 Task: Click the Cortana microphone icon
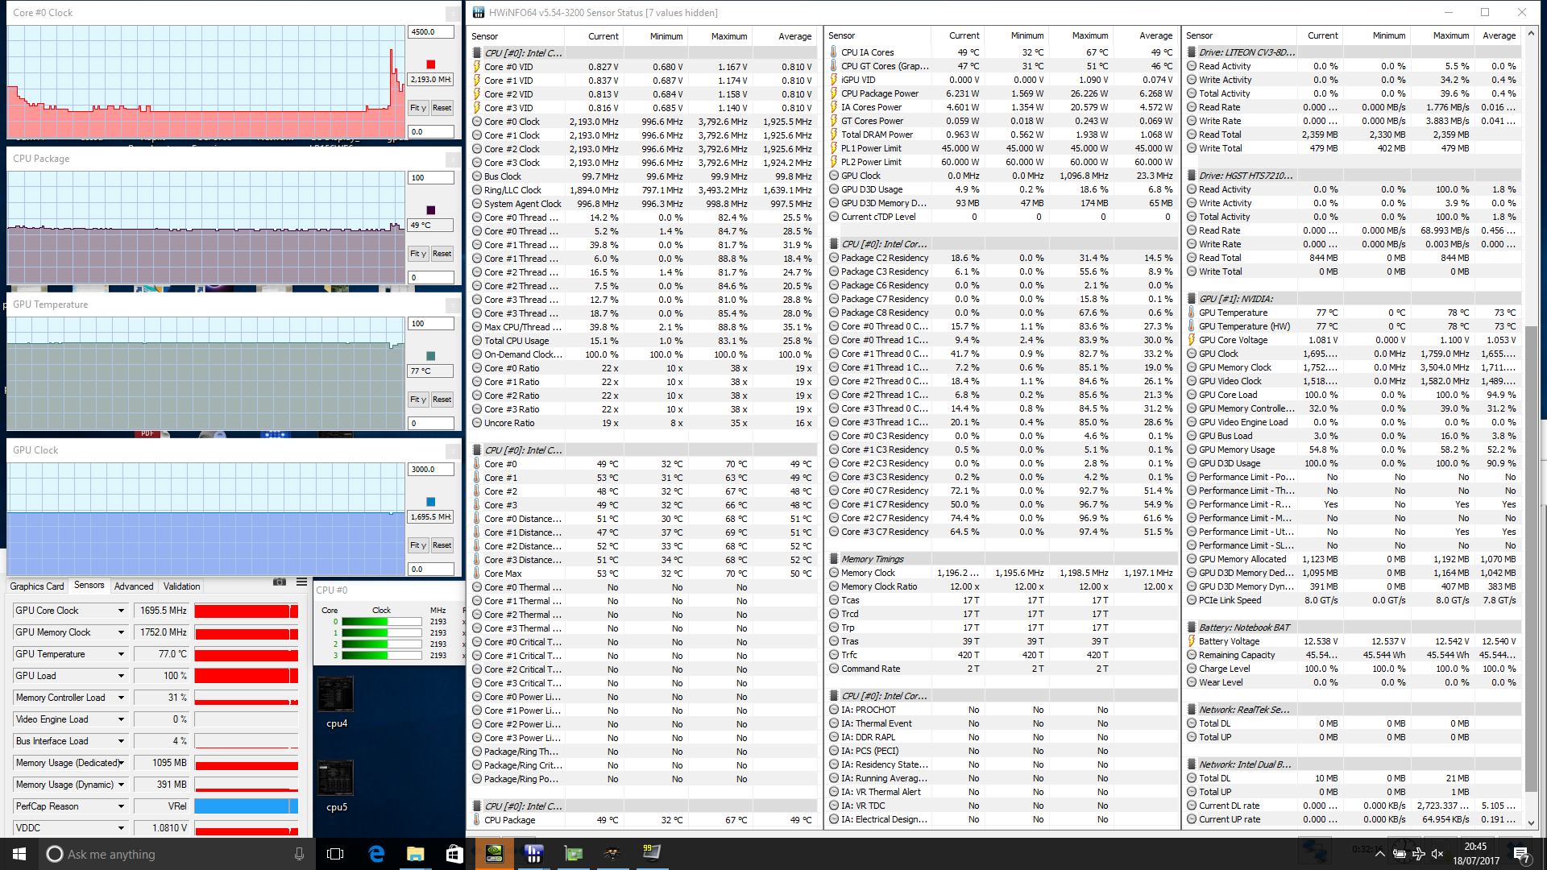[299, 854]
